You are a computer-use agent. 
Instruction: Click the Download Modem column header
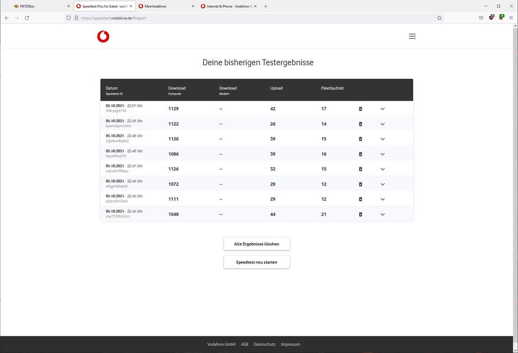228,90
